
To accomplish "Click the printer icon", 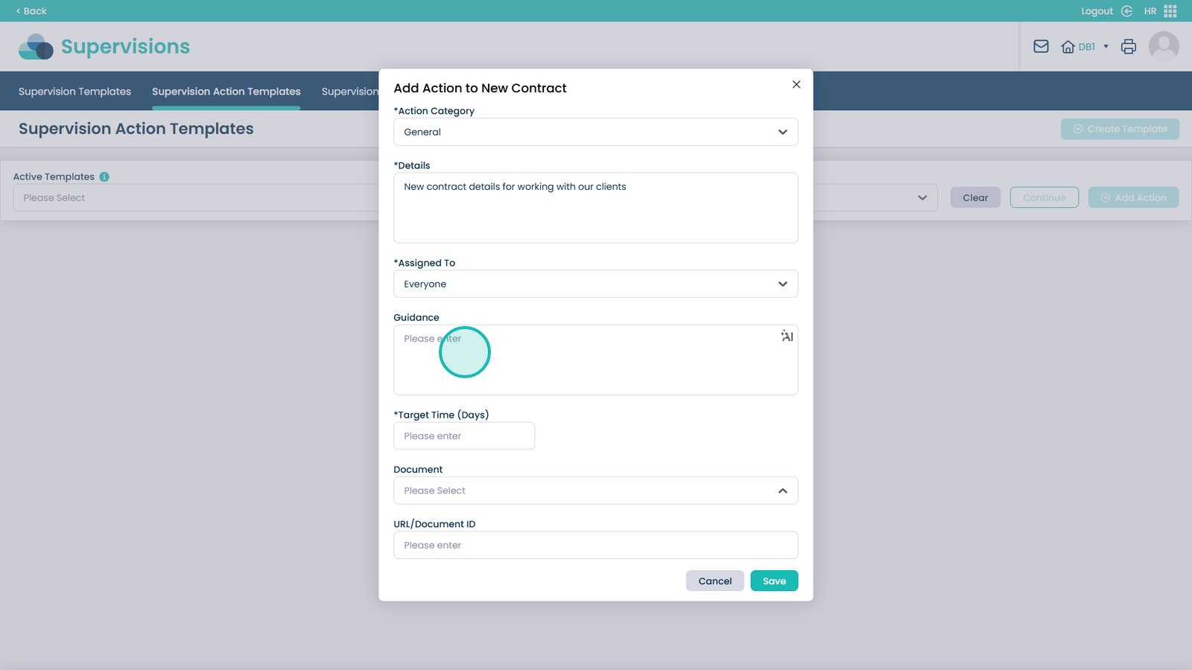I will pos(1129,47).
